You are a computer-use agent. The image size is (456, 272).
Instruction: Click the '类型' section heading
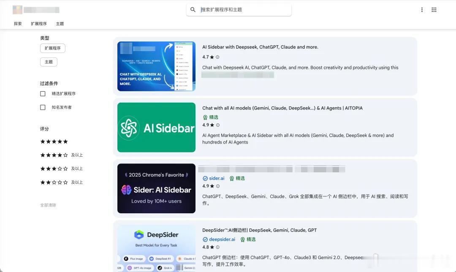(45, 38)
